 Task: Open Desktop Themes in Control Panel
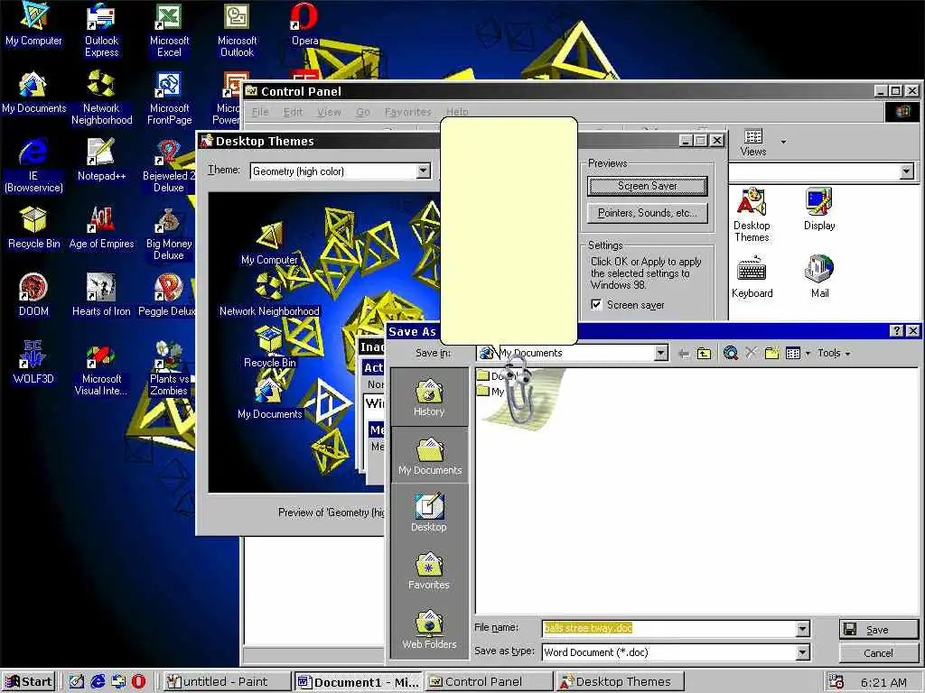click(752, 215)
